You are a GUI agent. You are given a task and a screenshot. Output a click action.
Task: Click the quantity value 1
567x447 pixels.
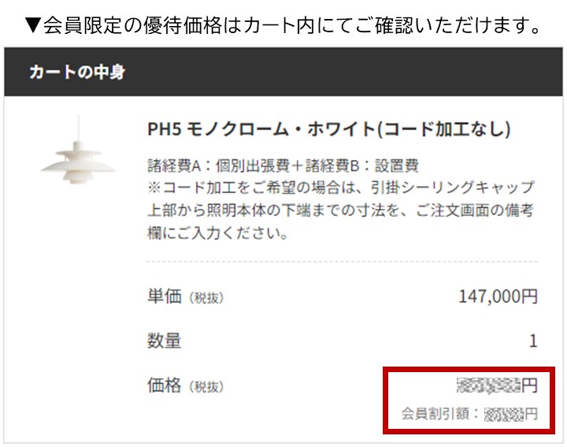point(533,341)
